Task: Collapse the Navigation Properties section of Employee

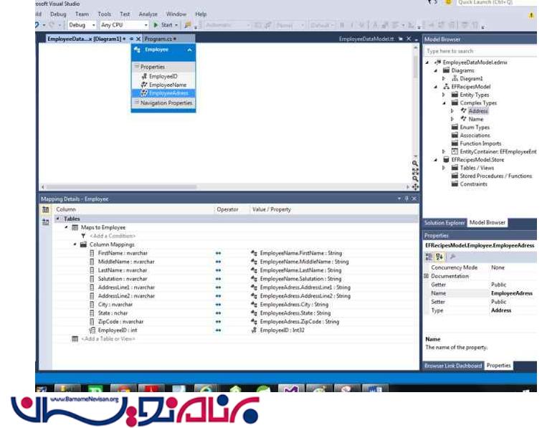Action: tap(136, 103)
